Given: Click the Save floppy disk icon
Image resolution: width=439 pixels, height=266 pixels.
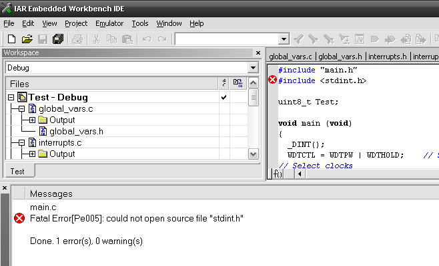Looking at the screenshot, I should (43, 39).
